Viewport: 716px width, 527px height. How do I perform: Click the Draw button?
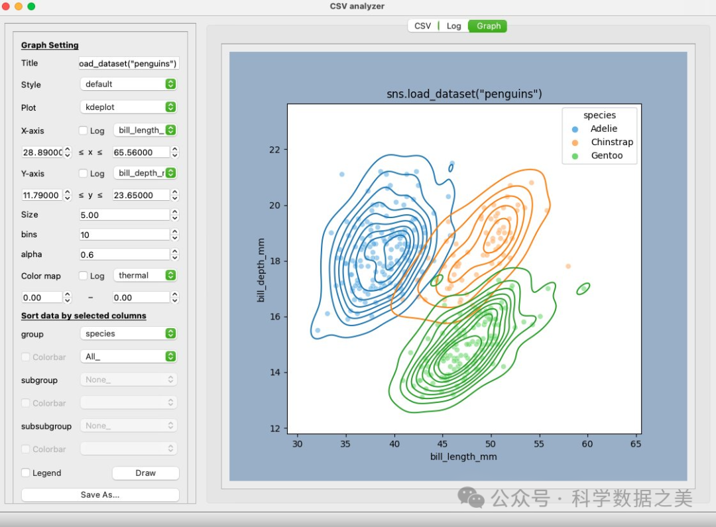point(145,473)
